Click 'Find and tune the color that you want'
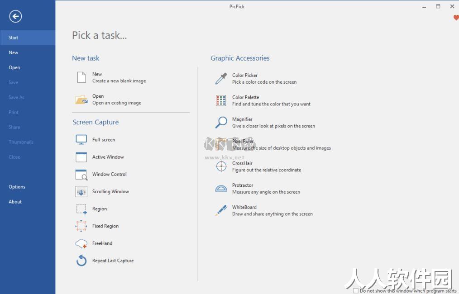 point(271,104)
